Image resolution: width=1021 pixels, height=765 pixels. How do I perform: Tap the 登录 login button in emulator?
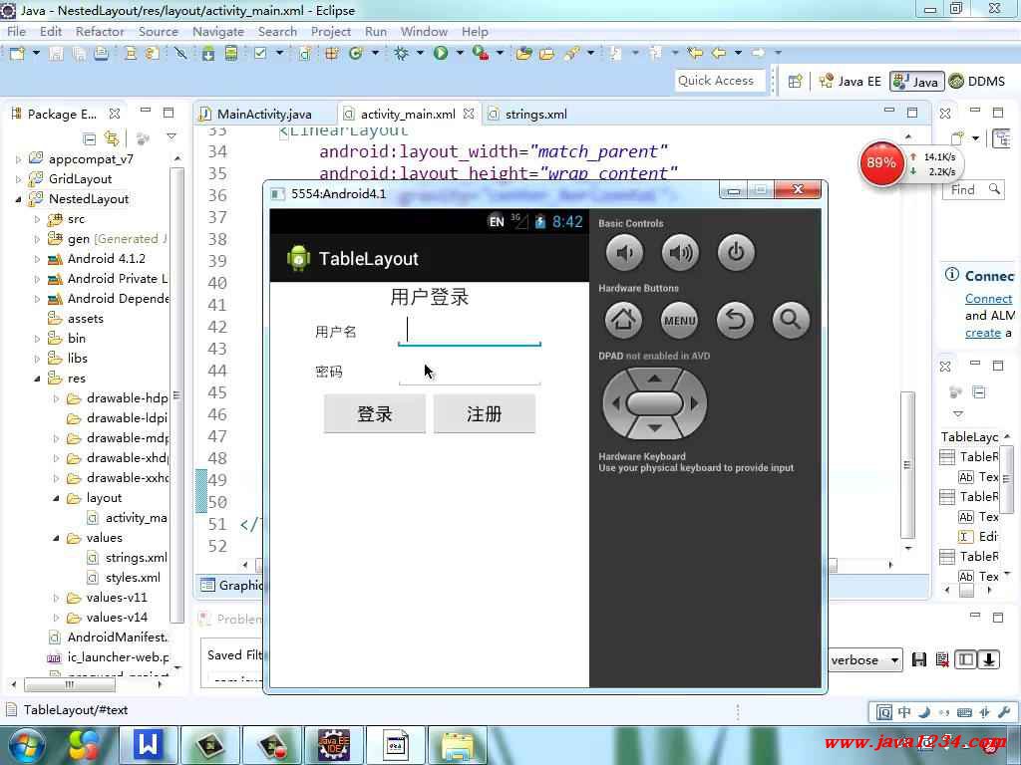point(375,413)
